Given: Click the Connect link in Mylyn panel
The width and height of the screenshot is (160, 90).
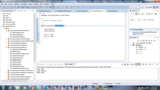Looking at the screenshot, I should click(x=135, y=32).
